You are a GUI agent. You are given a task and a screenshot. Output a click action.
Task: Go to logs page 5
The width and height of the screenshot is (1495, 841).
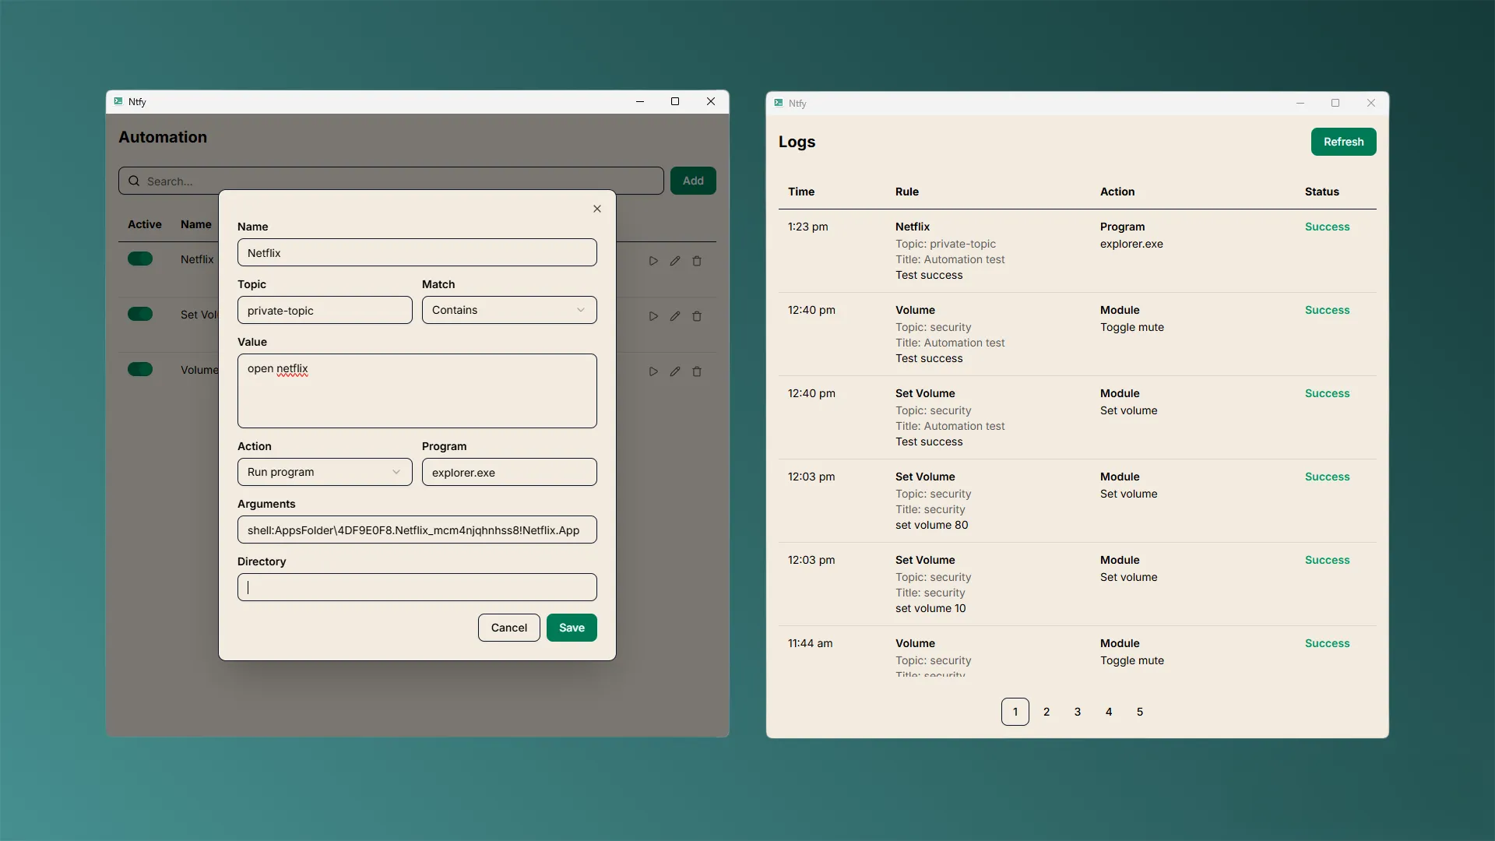(1140, 712)
